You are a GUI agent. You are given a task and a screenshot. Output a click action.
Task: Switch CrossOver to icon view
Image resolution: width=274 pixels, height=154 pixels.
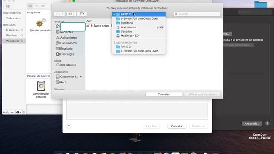[30, 6]
